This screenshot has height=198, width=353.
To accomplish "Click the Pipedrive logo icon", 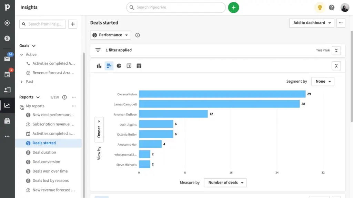I will pos(7,7).
